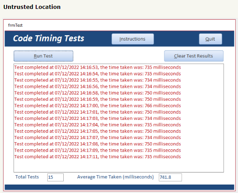Click the Code Timing Tests heading
Screen dimensions: 238x193
pyautogui.click(x=49, y=38)
